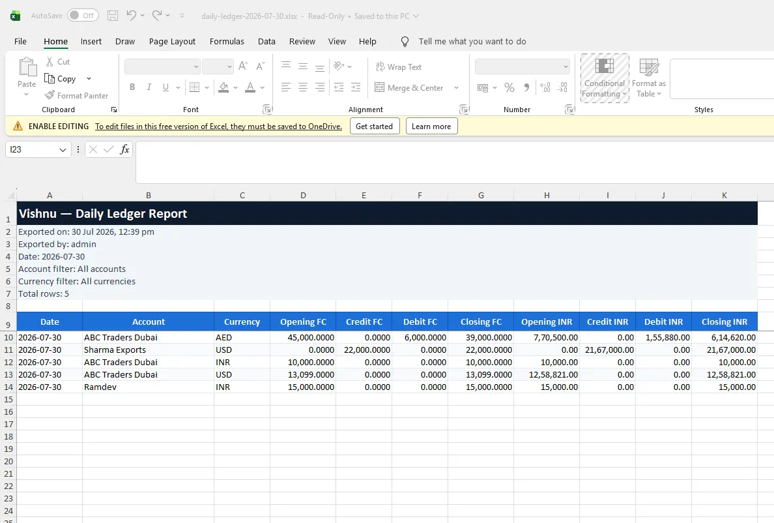Click the Save floppy disk icon

click(x=113, y=16)
